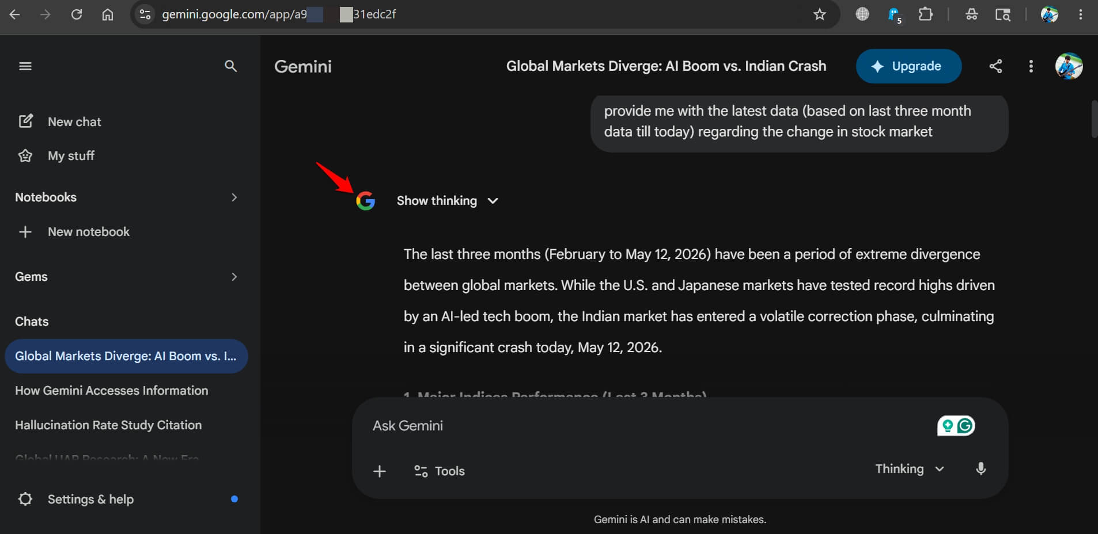Open the tab search icon in toolbar

[x=1003, y=14]
